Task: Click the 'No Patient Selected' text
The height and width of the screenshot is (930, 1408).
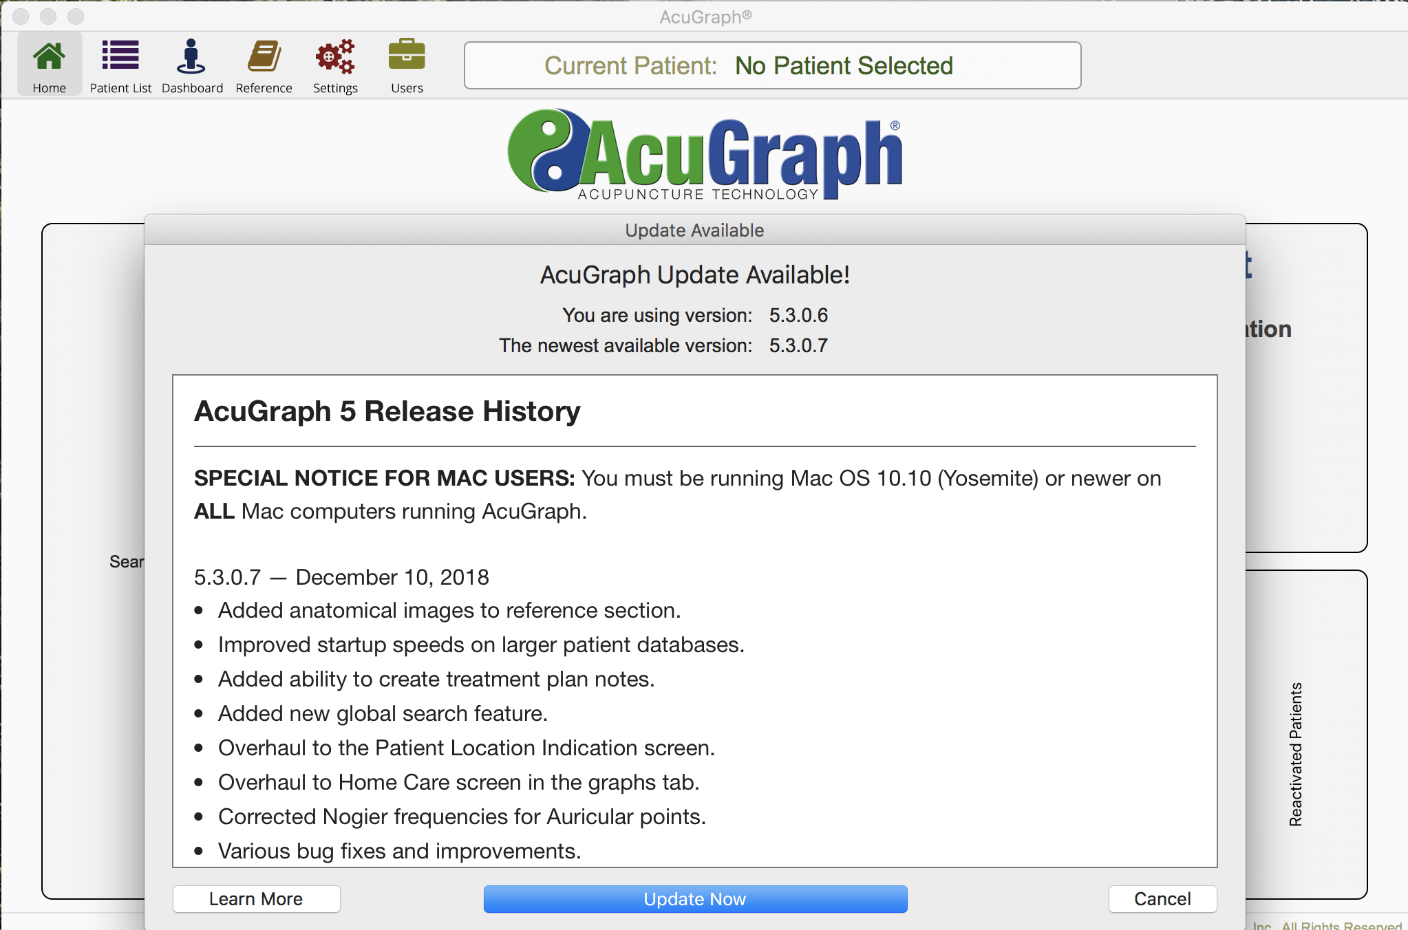Action: 844,65
